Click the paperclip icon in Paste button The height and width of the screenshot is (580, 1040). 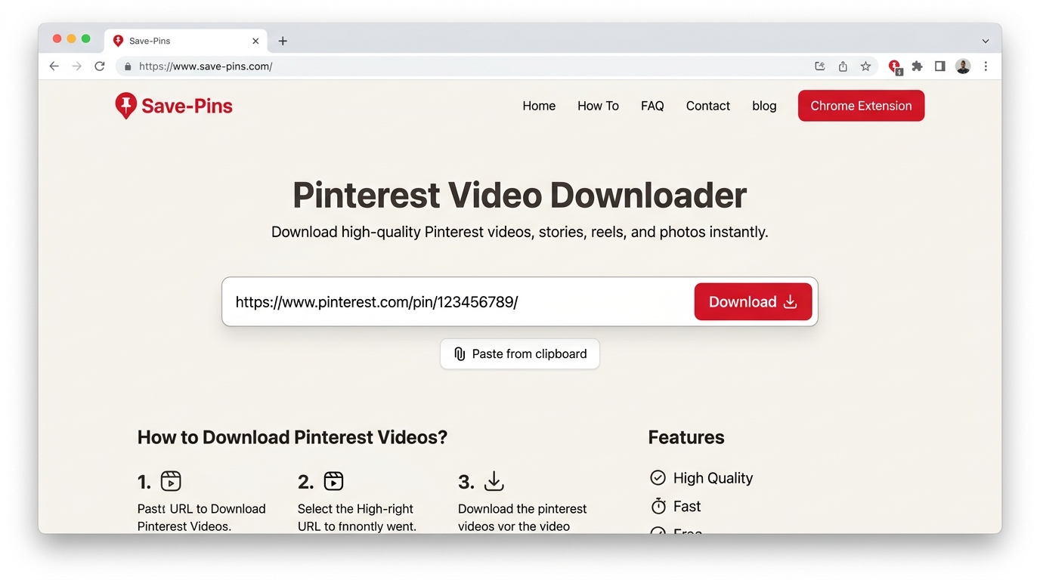point(460,353)
